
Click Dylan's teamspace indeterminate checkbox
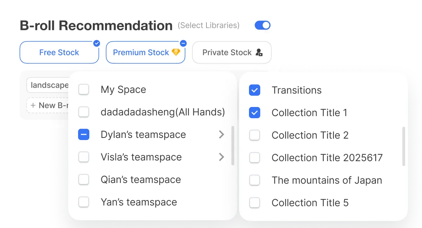(84, 134)
